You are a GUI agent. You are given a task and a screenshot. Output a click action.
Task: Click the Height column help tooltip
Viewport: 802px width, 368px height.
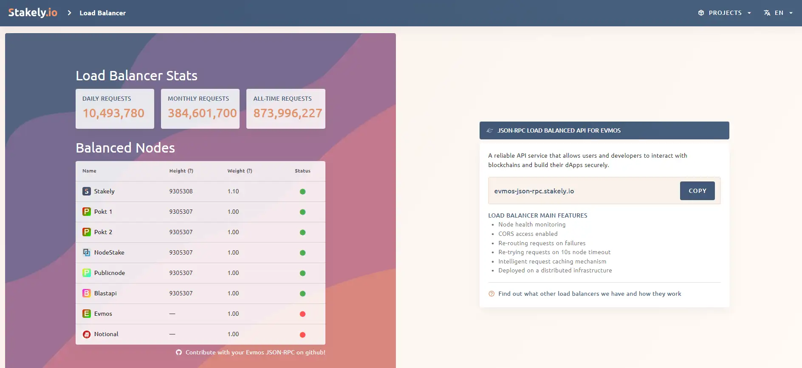[190, 171]
